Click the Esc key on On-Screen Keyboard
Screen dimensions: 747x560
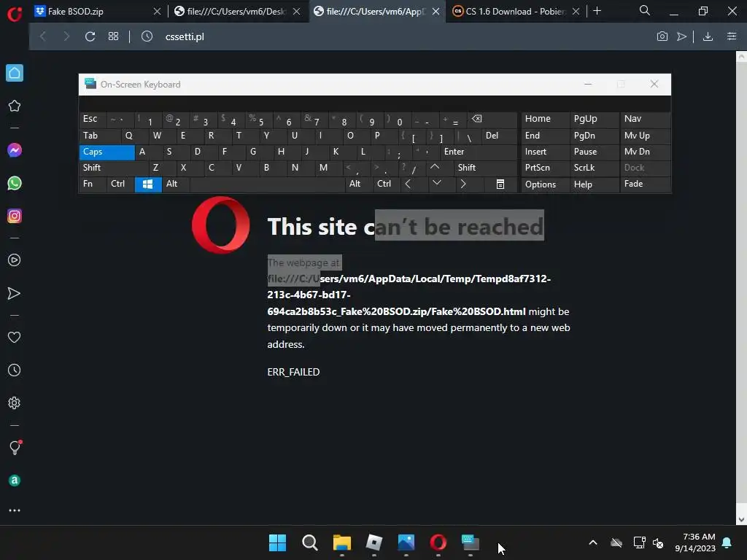93,119
